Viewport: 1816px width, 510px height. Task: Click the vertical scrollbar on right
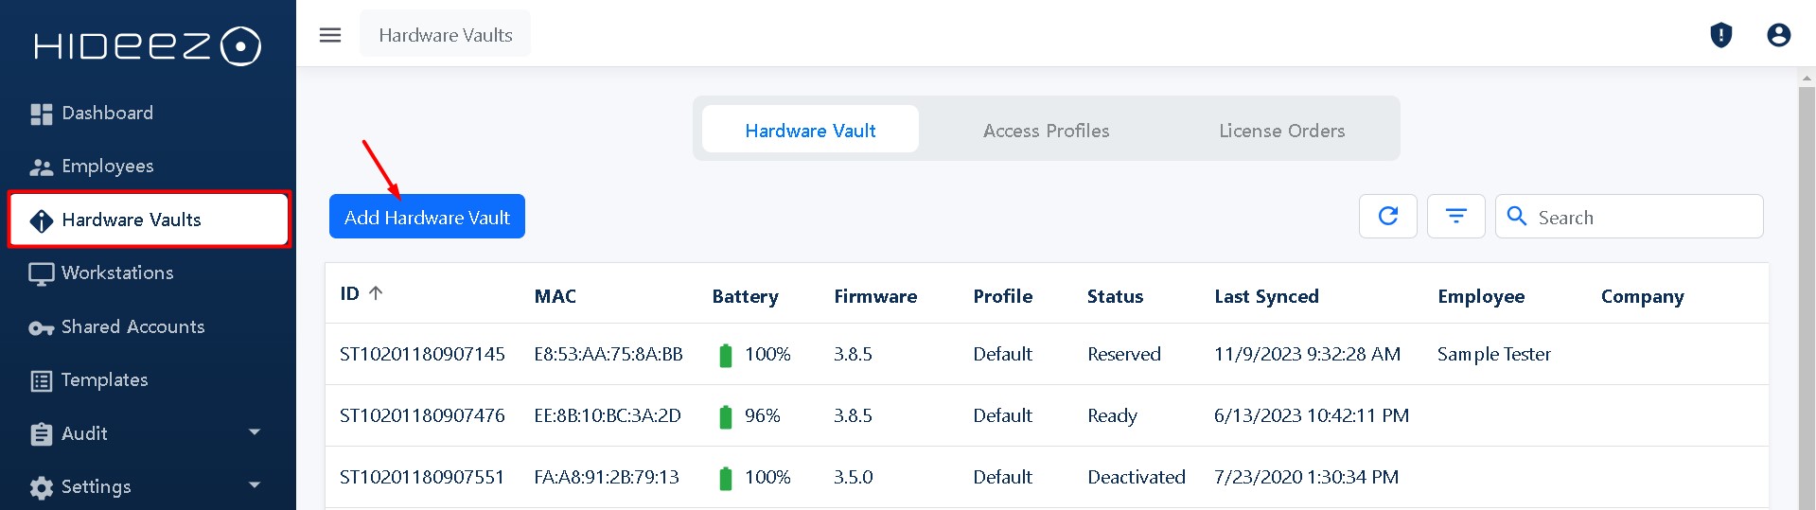click(x=1806, y=284)
